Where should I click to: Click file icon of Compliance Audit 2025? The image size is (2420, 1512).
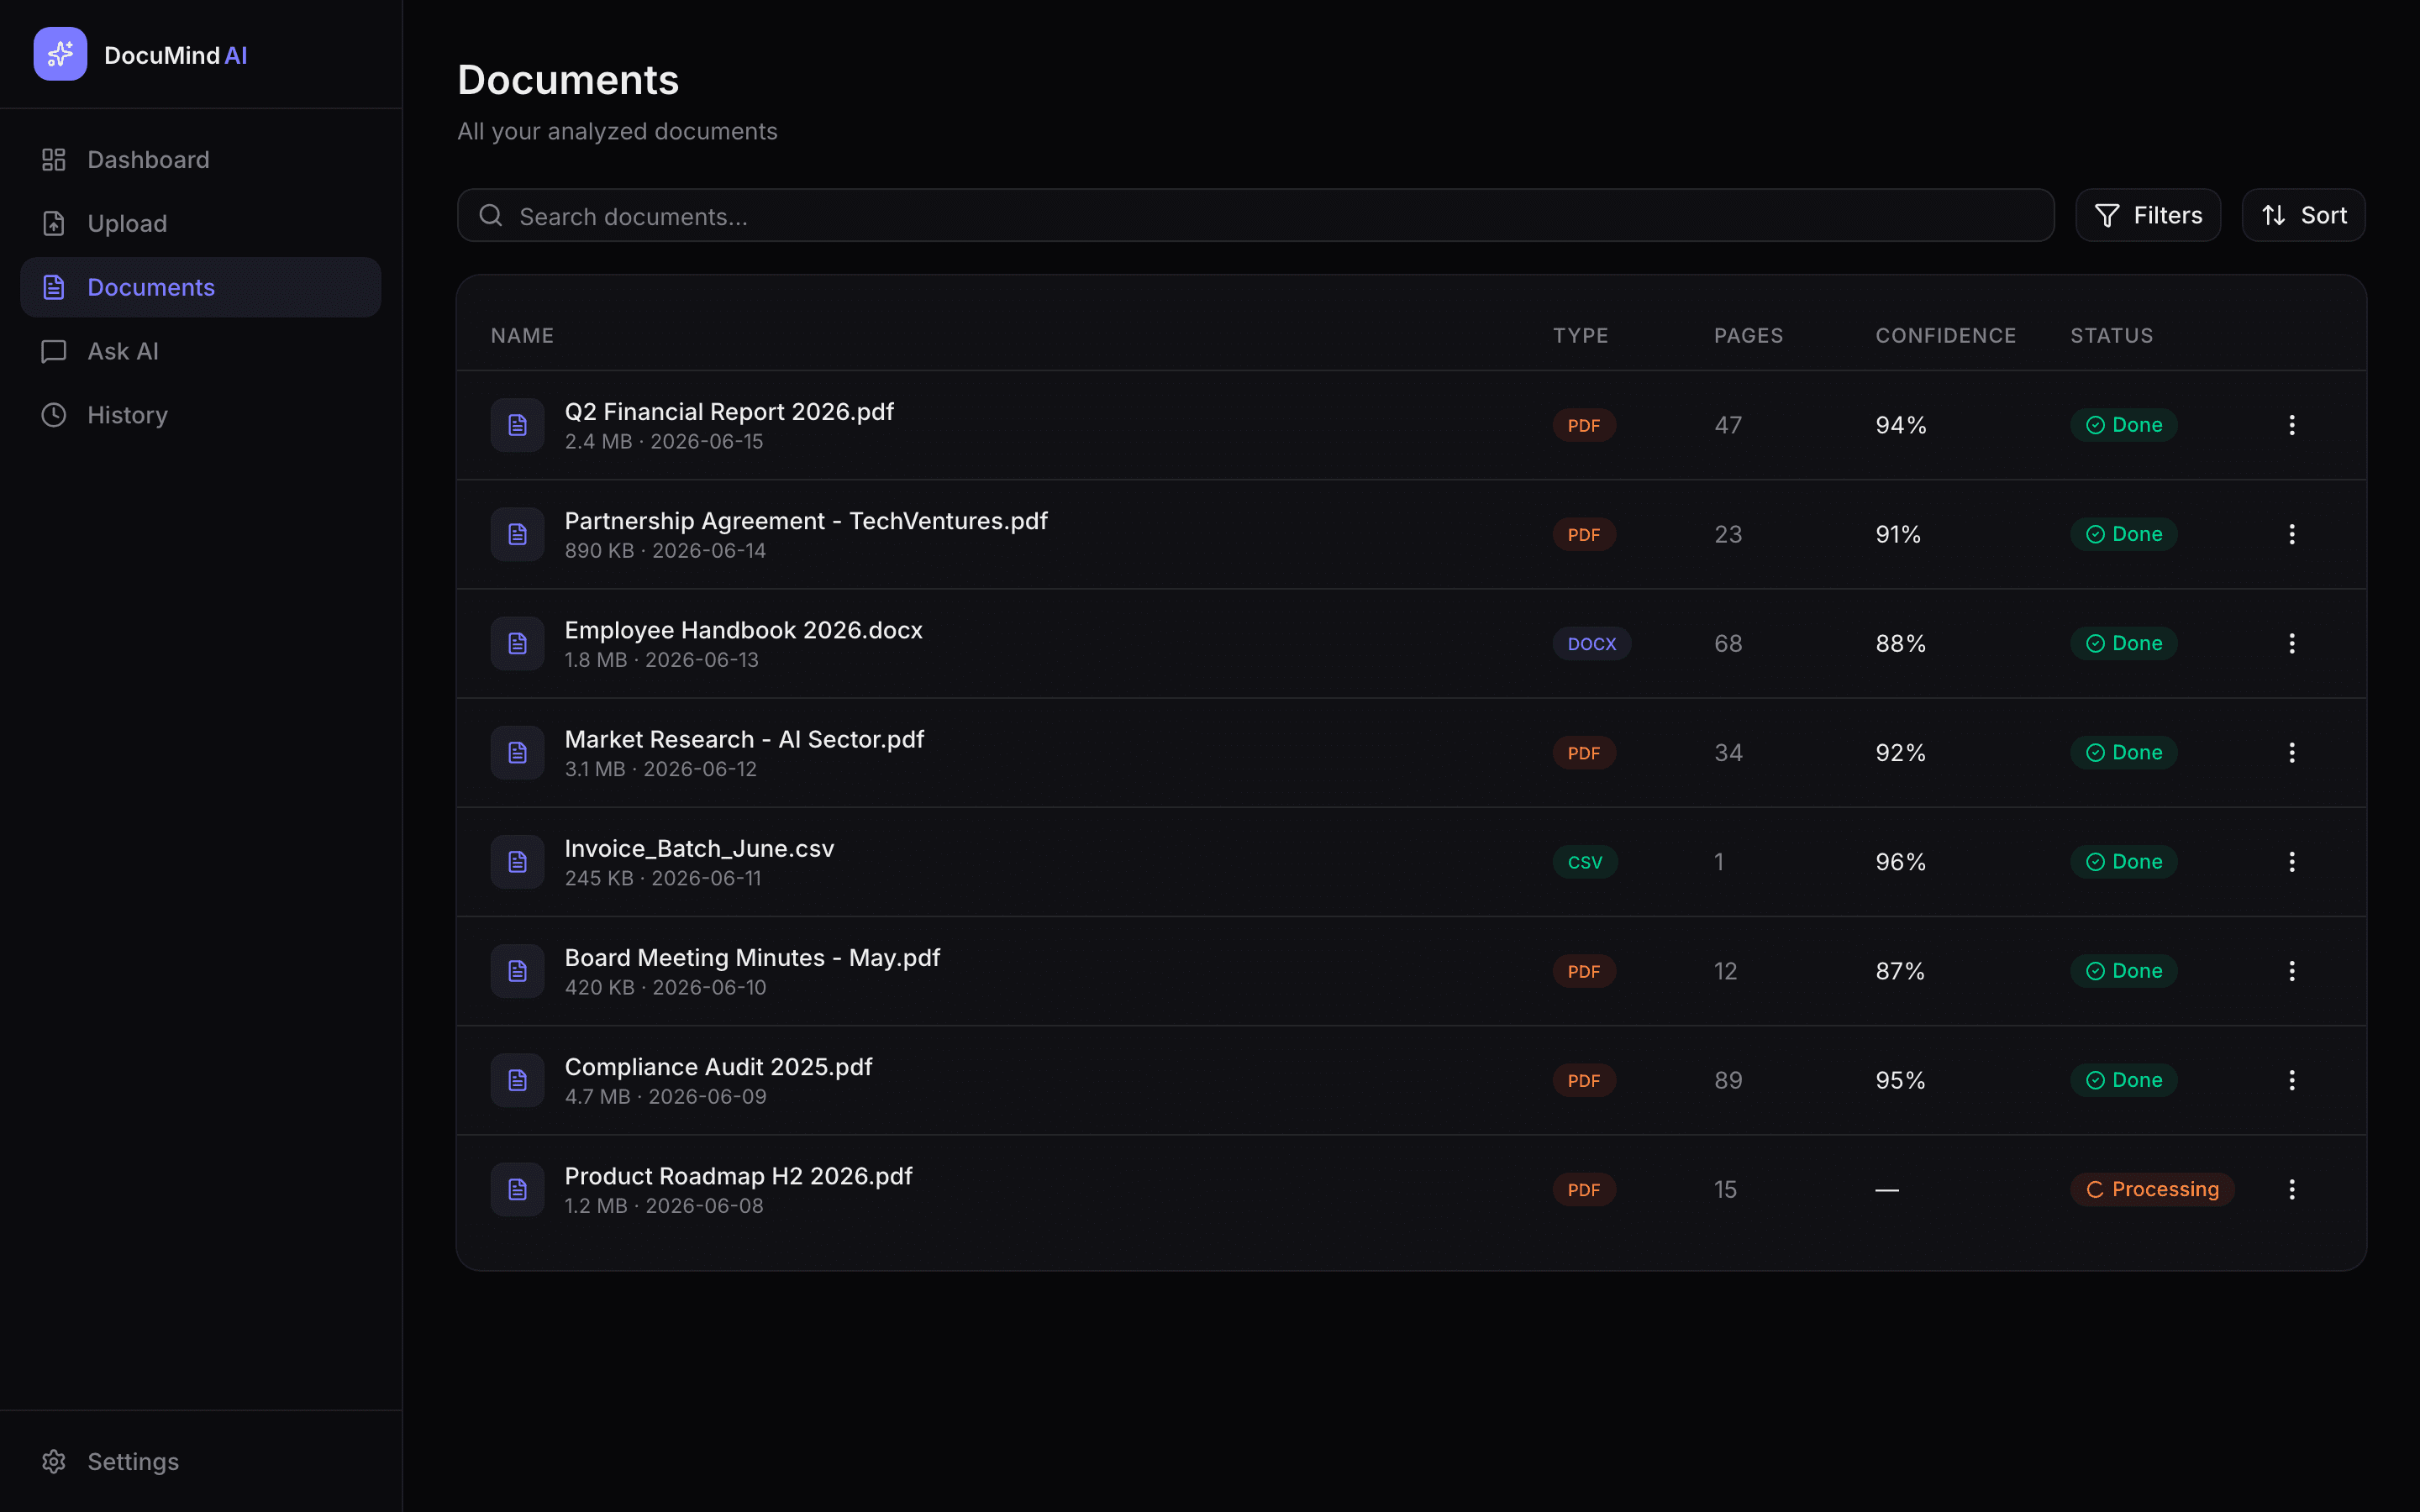point(517,1080)
